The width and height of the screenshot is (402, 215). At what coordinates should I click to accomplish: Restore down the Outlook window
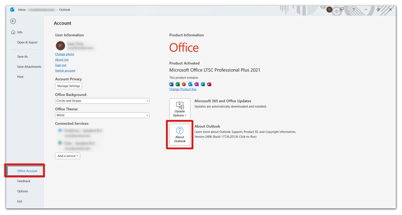(x=378, y=10)
